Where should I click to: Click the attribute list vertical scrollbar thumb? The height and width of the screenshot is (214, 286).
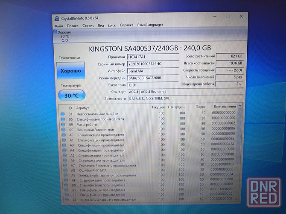[239, 136]
